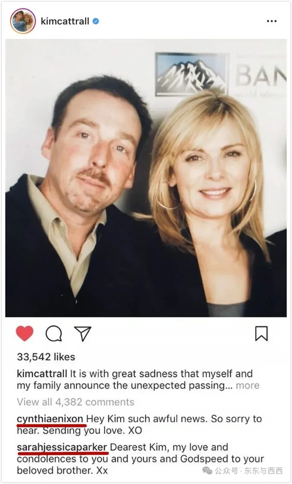
Task: Open kimcattrall's profile picture avatar
Action: (x=23, y=21)
